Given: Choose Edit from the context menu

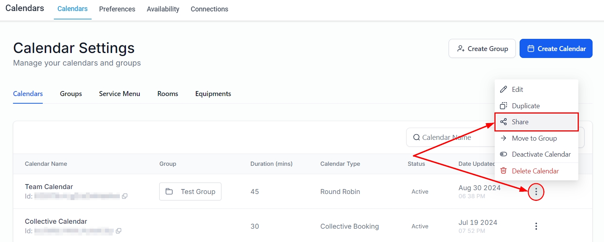Looking at the screenshot, I should (x=517, y=90).
